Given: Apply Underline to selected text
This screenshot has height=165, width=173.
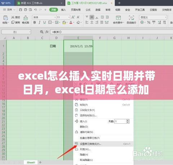Looking at the screenshot, I should coord(44,22).
